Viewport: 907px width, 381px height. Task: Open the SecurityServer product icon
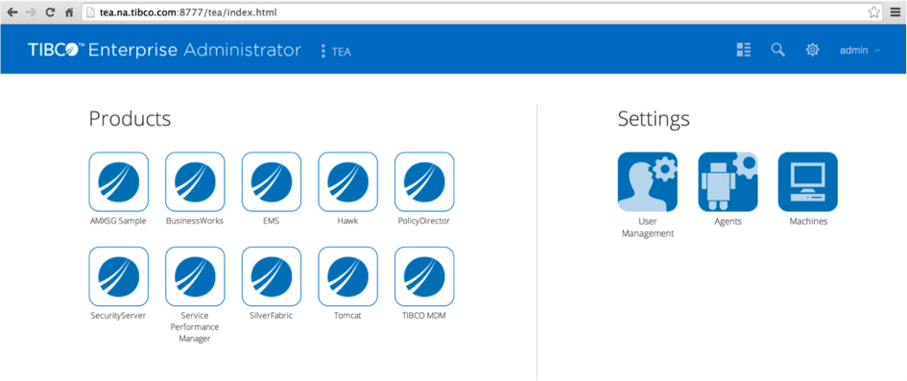(119, 276)
